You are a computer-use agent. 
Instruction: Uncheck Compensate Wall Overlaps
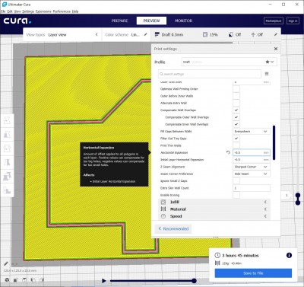pyautogui.click(x=236, y=110)
